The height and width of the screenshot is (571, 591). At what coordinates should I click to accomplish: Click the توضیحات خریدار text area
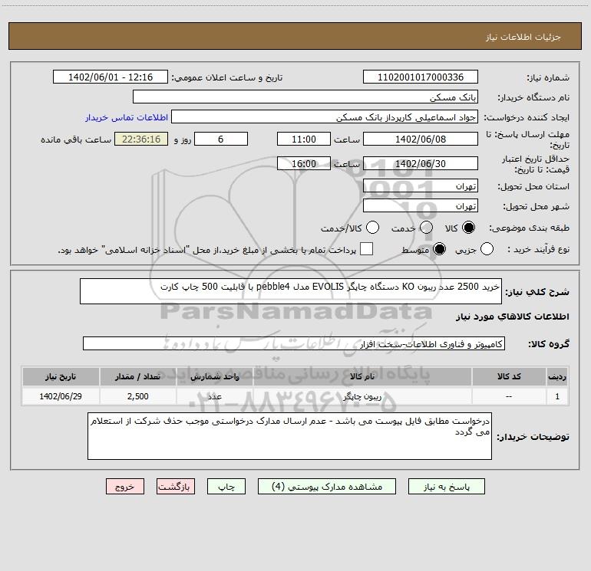(289, 436)
